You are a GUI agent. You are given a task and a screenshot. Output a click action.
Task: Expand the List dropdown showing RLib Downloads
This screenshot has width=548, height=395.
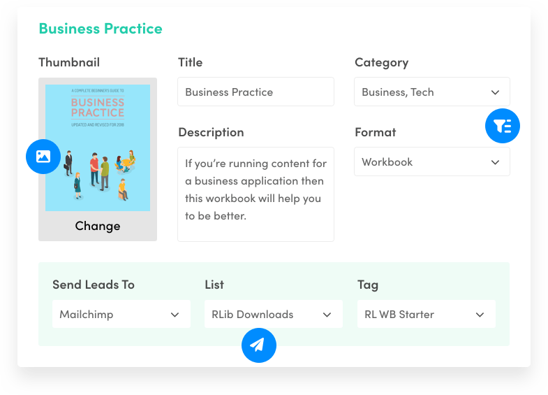273,315
